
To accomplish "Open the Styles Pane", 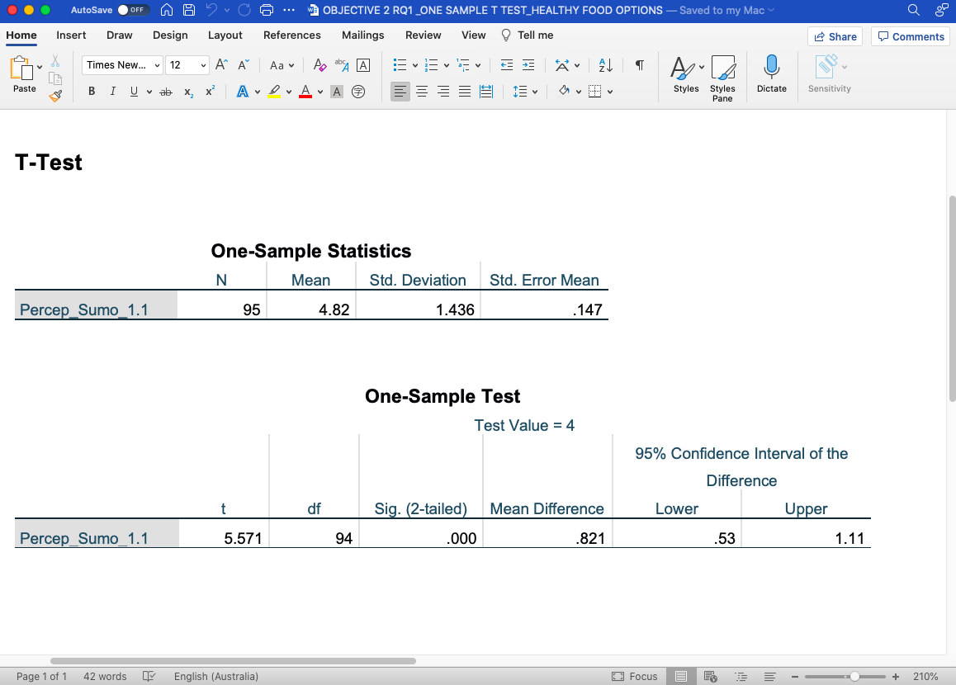I will pos(722,78).
